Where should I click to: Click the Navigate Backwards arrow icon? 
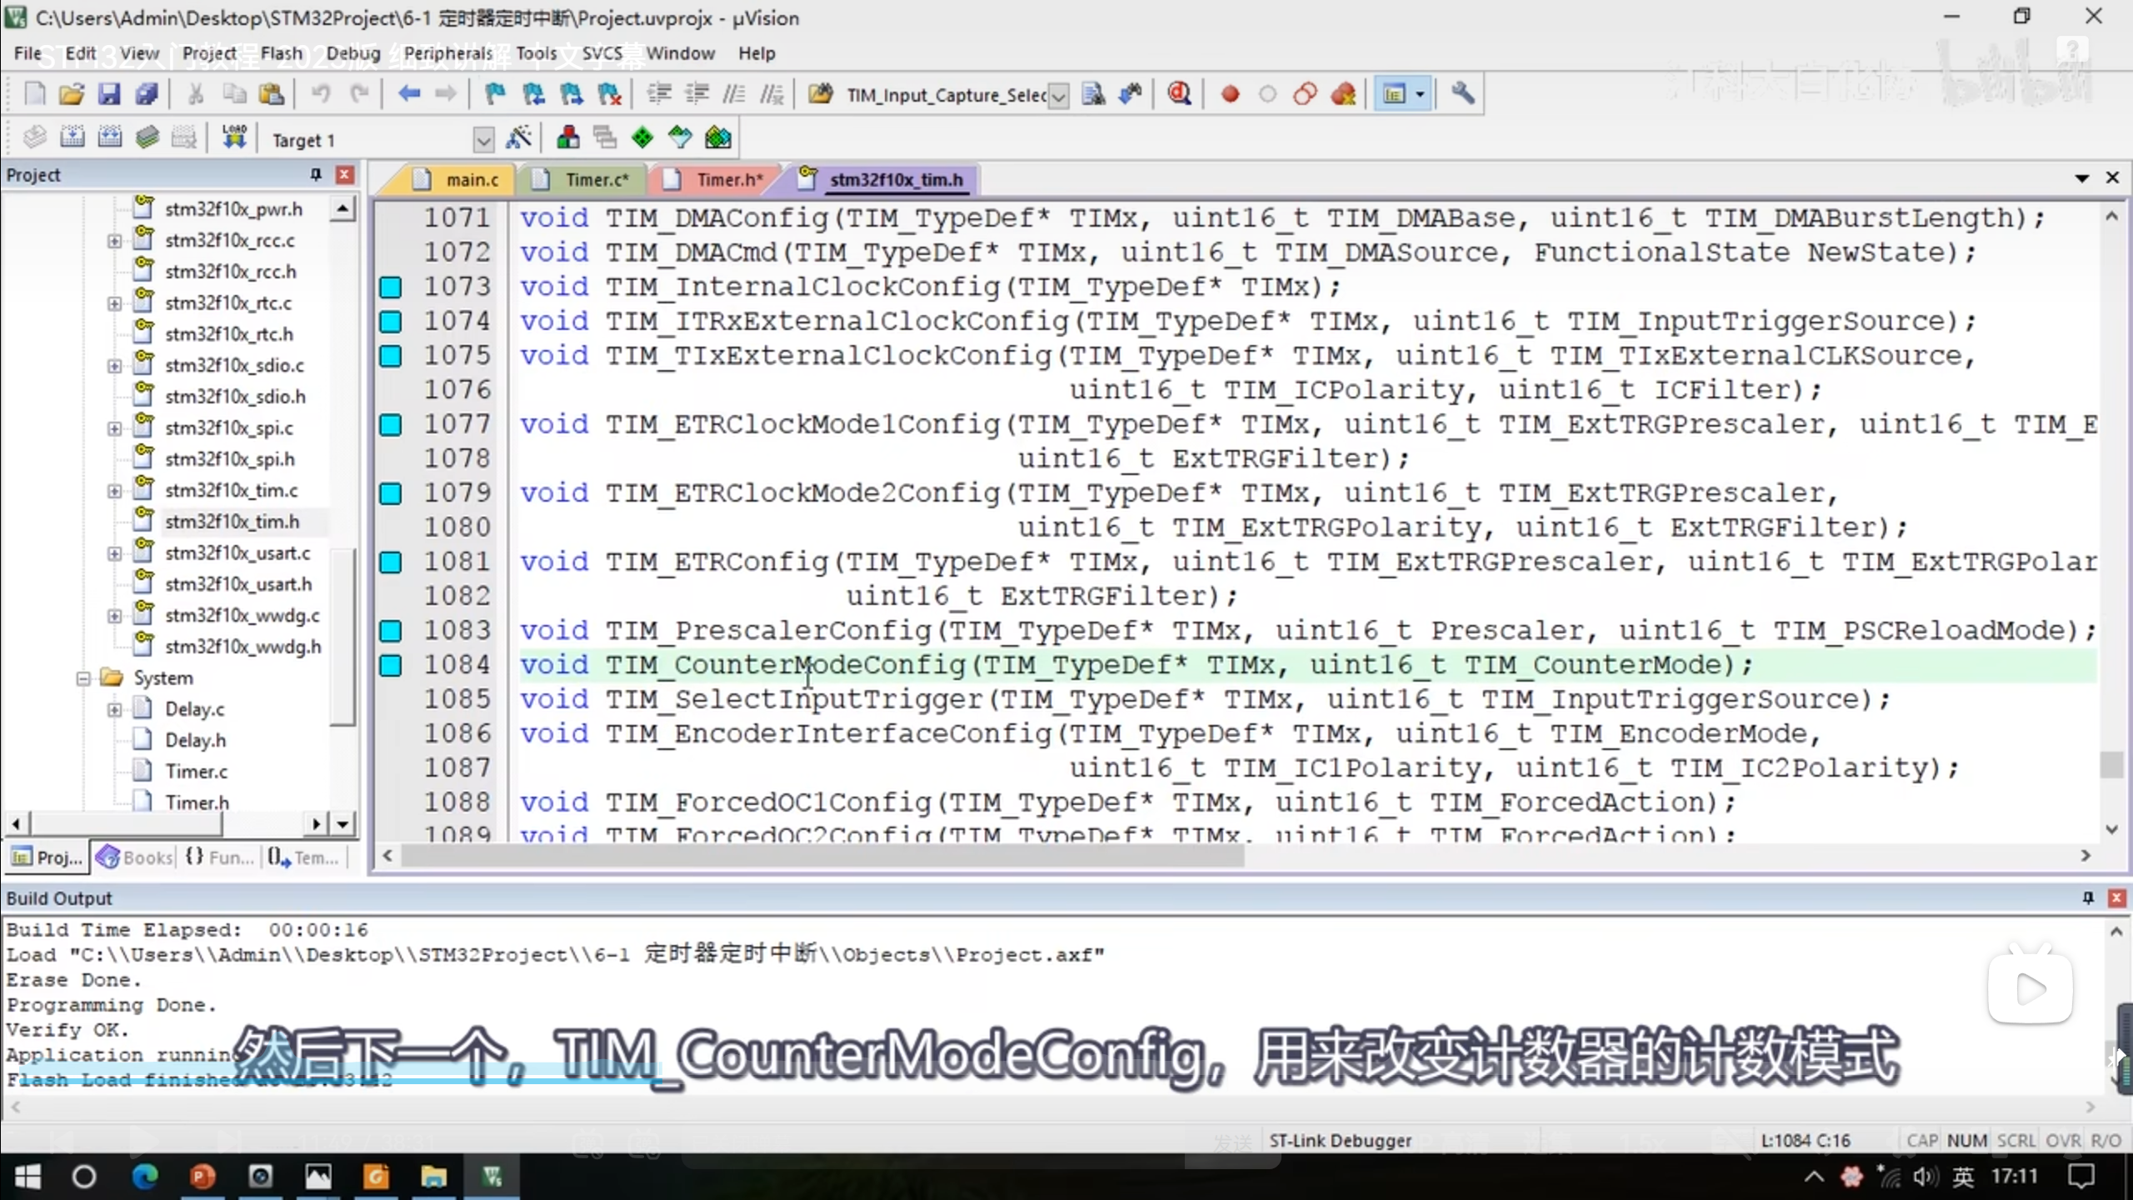click(x=408, y=94)
